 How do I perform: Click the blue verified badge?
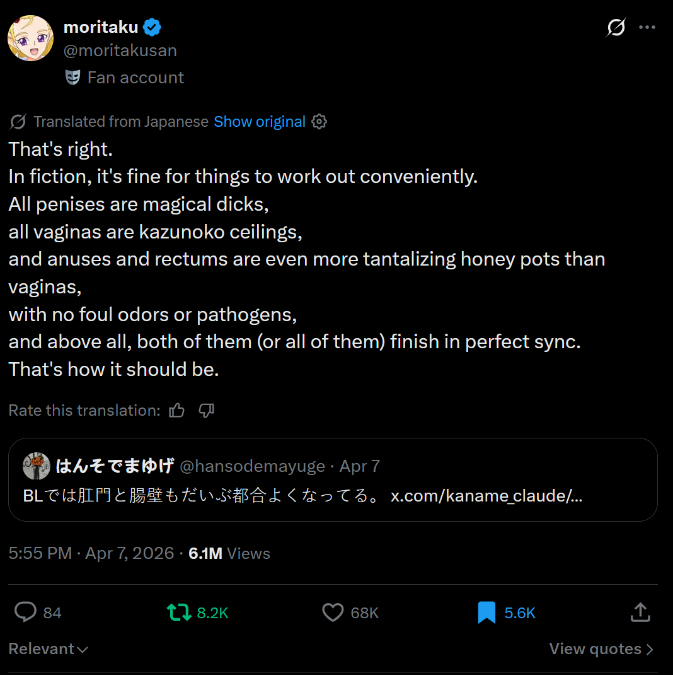tap(152, 27)
